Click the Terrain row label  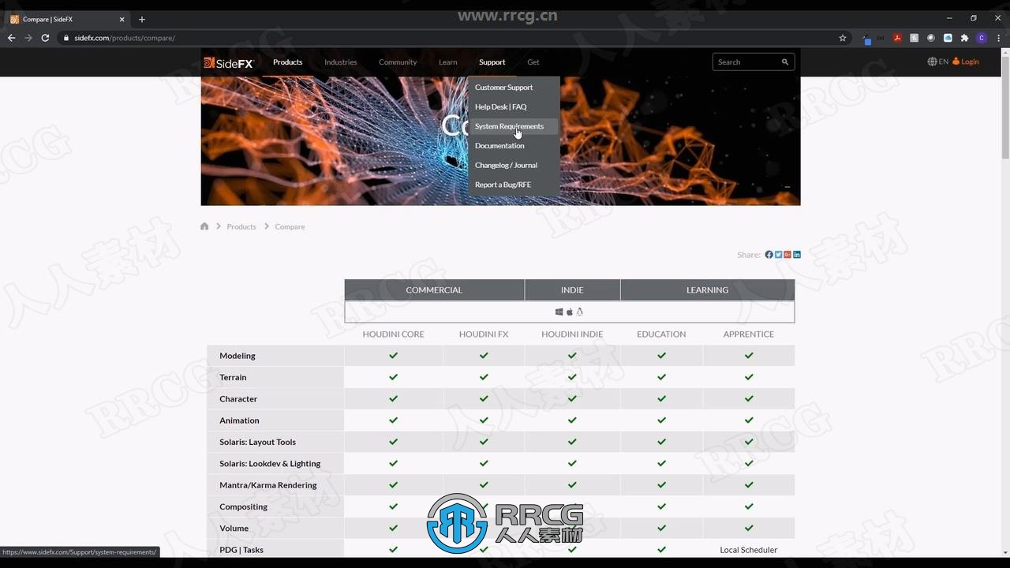tap(233, 377)
